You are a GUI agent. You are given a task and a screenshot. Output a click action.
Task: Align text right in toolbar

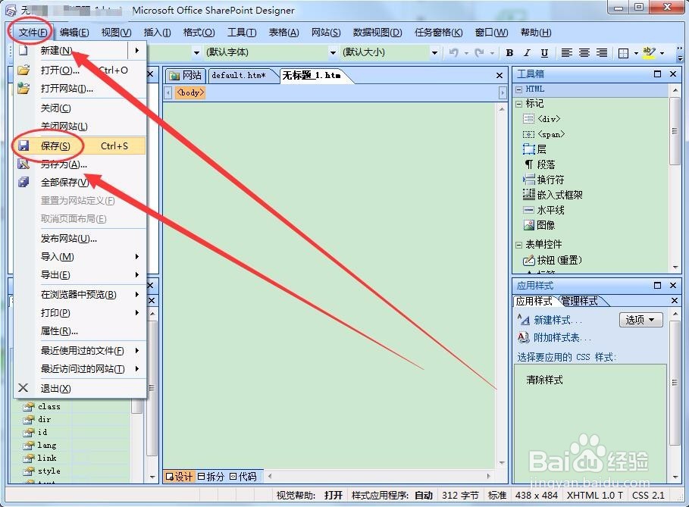(602, 53)
